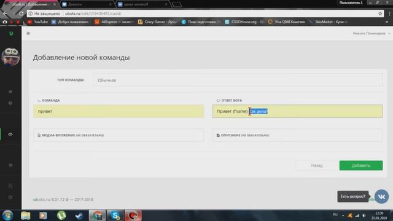Image resolution: width=393 pixels, height=221 pixels.
Task: Expand the Тип команды dropdown showing Обычная
Action: tap(238, 80)
